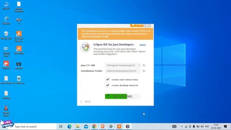Open Control Panel desktop shortcut

coord(6,51)
